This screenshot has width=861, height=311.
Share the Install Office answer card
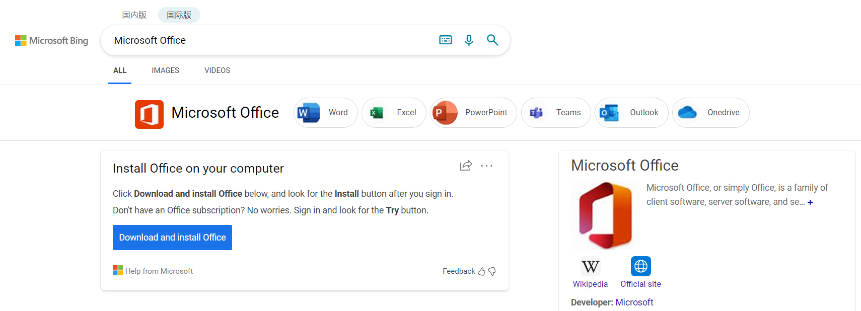coord(466,166)
